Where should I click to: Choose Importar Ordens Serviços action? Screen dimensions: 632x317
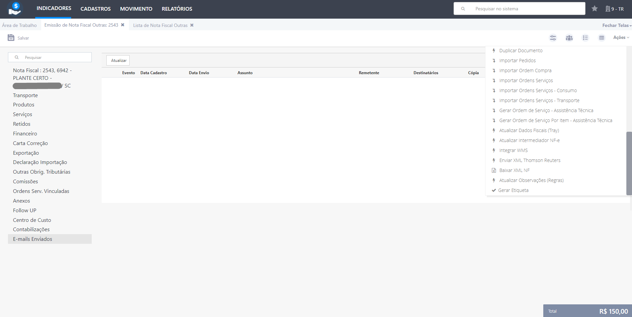click(x=526, y=80)
